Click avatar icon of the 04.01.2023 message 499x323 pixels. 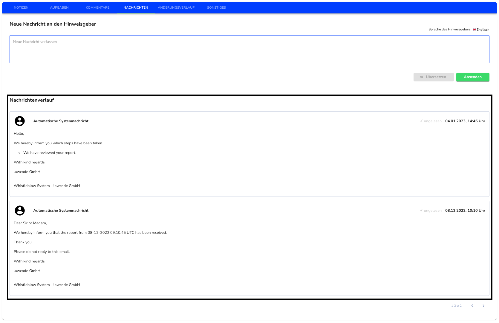pyautogui.click(x=20, y=121)
